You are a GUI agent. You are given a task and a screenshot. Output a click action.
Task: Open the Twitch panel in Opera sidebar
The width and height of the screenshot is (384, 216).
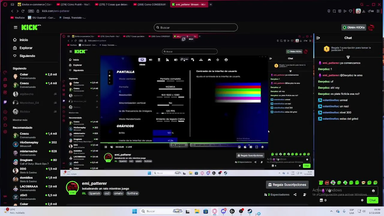click(5, 102)
